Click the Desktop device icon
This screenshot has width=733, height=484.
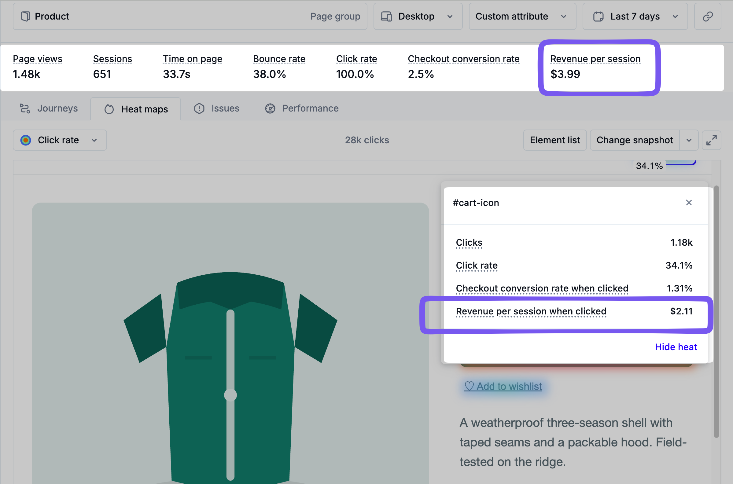click(x=386, y=16)
